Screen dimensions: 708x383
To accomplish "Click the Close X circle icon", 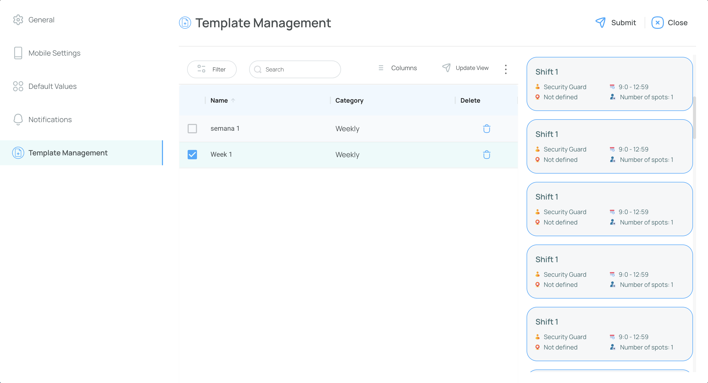I will pyautogui.click(x=657, y=23).
